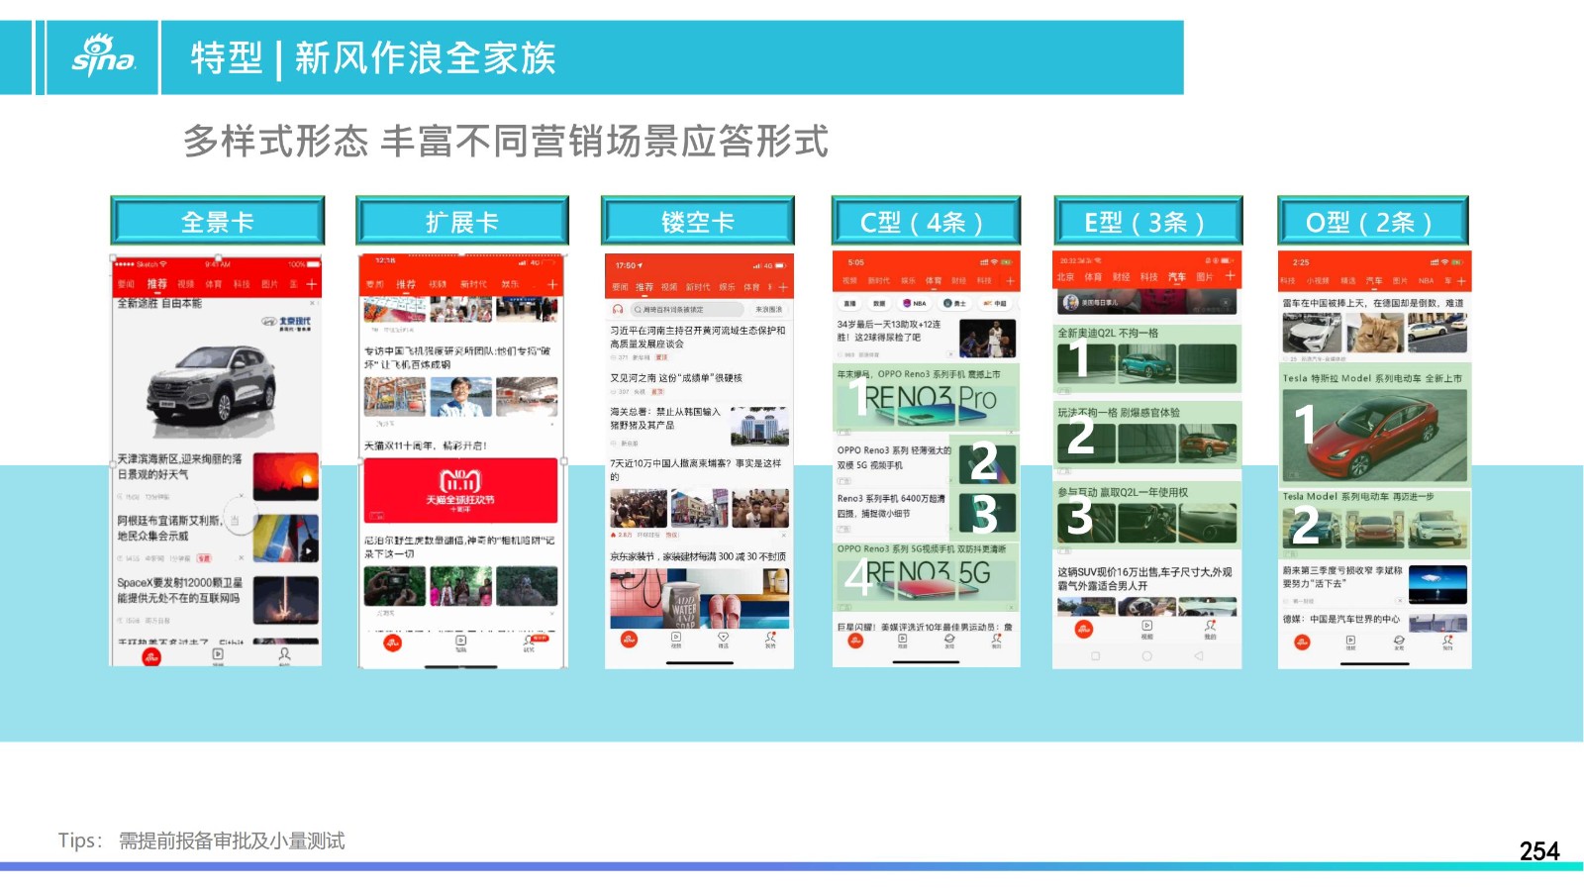The width and height of the screenshot is (1584, 890).
Task: Open Sina home icon in E型 phone
Action: [x=1084, y=629]
